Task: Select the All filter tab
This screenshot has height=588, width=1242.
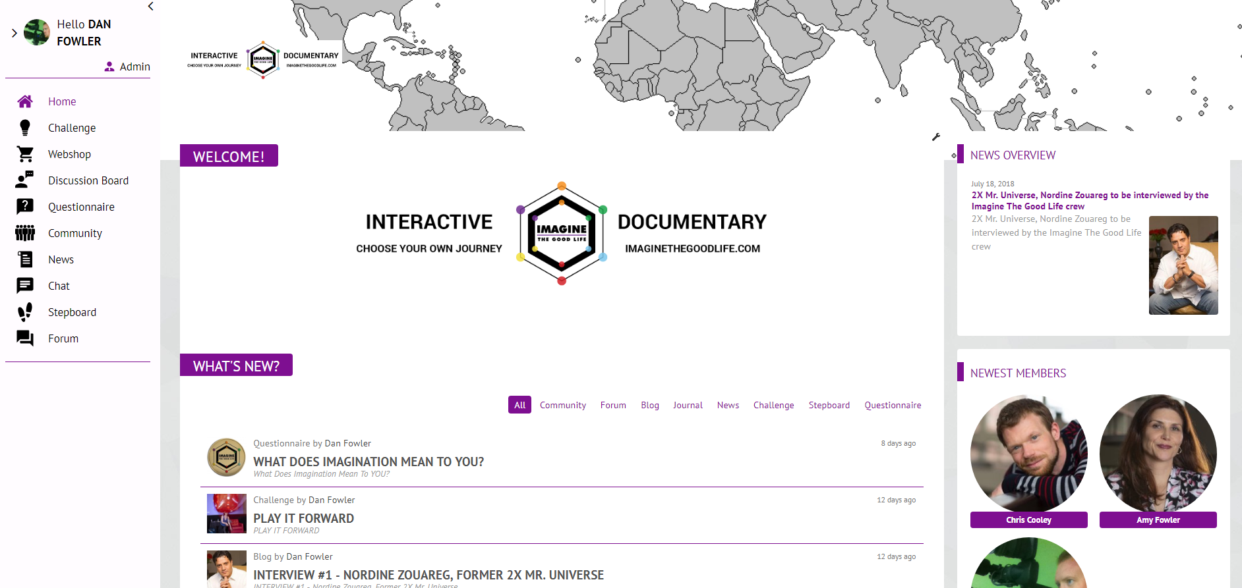Action: click(x=519, y=405)
